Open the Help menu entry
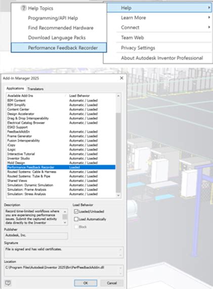 [x=159, y=8]
